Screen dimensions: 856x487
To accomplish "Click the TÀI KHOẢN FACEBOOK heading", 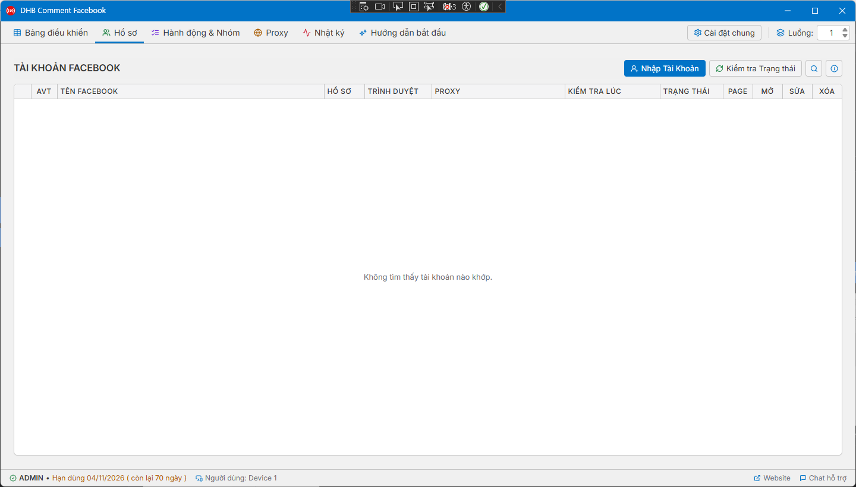I will coord(67,68).
